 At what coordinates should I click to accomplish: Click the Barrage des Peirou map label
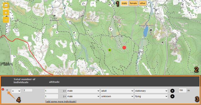coord(147,26)
